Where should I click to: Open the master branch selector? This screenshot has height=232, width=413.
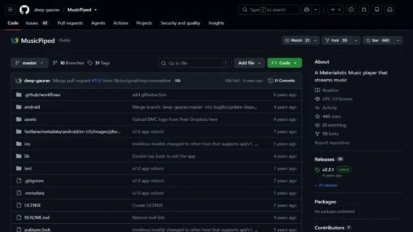point(30,63)
